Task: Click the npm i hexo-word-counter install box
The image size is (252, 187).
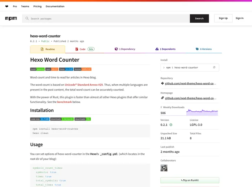Action: coord(190,68)
